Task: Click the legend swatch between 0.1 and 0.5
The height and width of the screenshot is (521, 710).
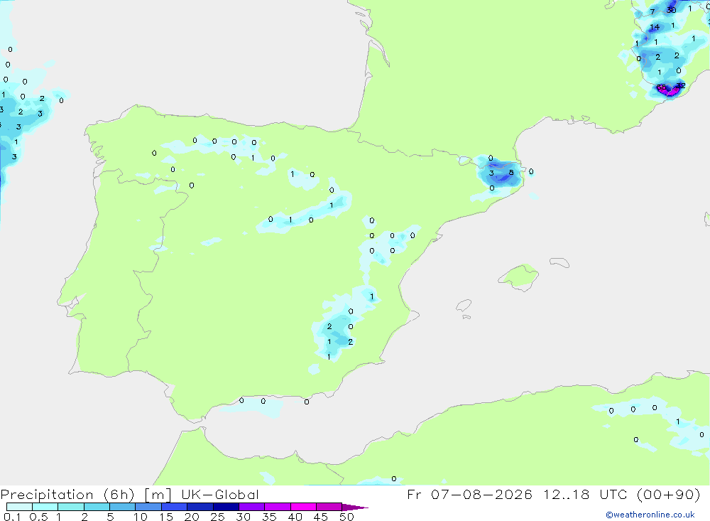Action: (19, 507)
